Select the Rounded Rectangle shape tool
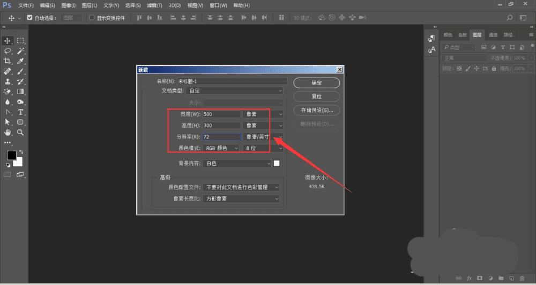 (x=20, y=122)
